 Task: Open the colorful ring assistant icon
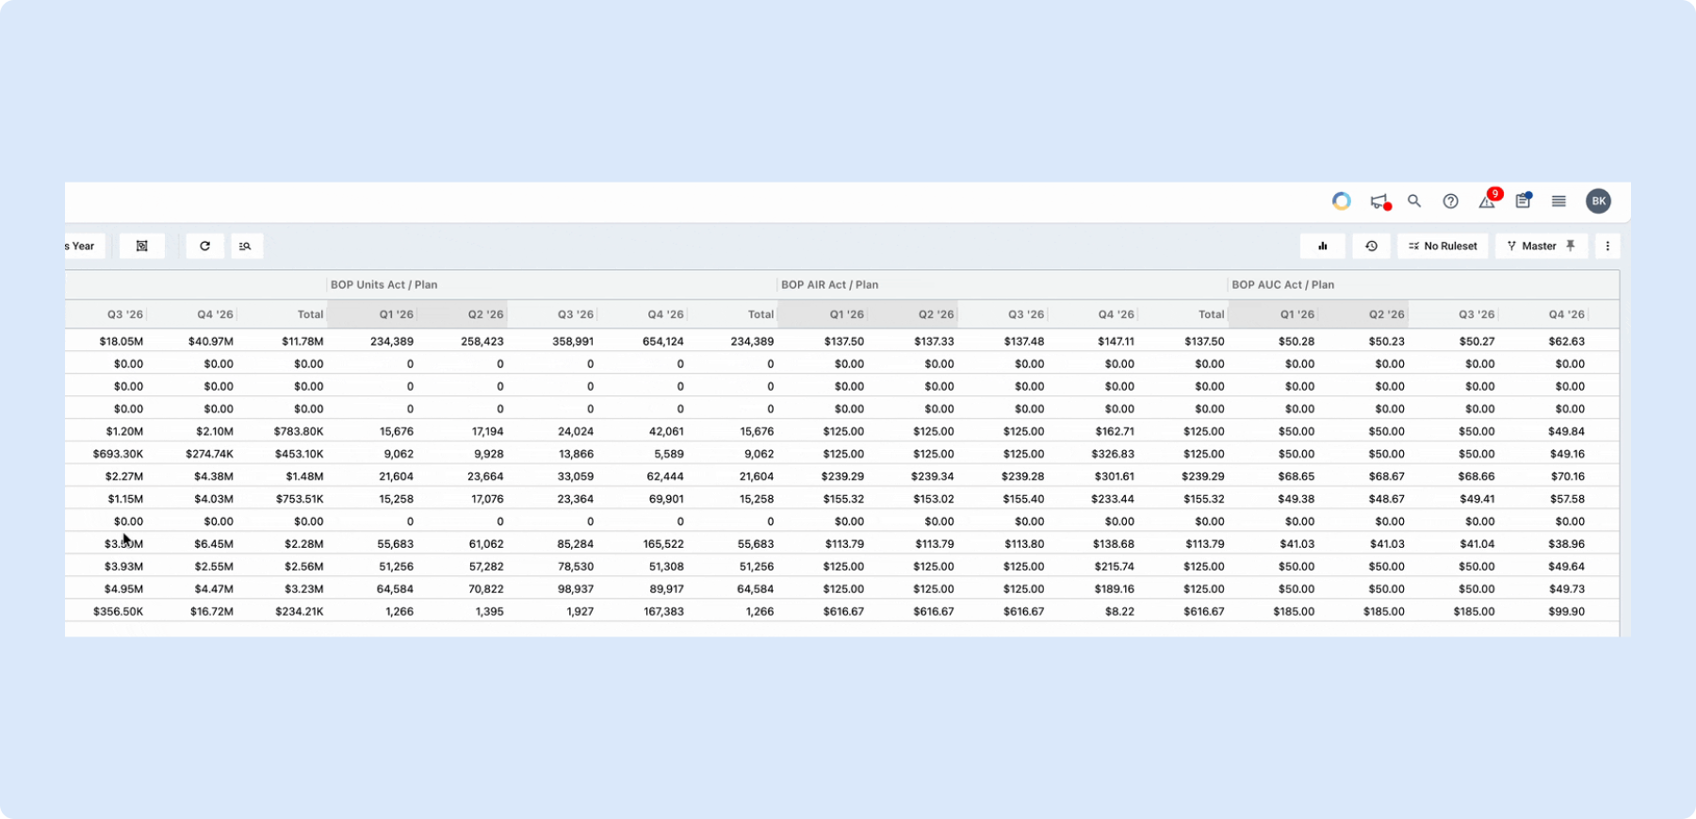click(x=1342, y=201)
